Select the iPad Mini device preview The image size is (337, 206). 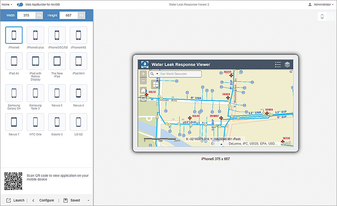[79, 61]
